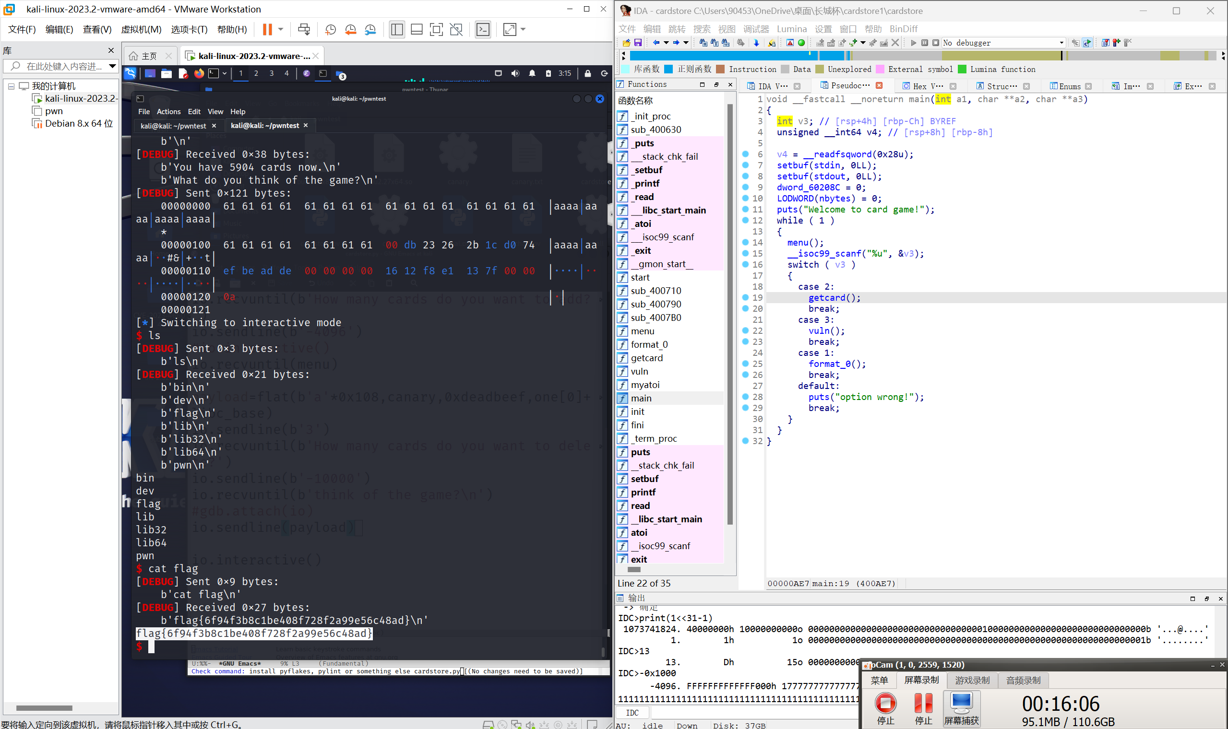
Task: Toggle VMware's console view button
Action: (483, 29)
